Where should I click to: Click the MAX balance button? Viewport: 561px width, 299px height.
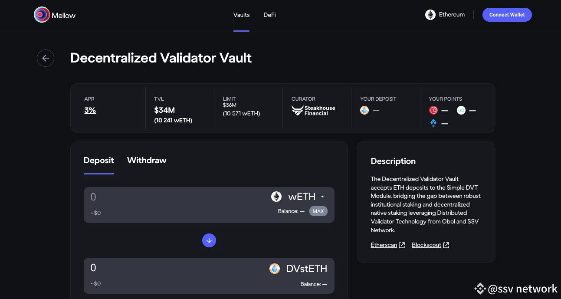coord(318,211)
